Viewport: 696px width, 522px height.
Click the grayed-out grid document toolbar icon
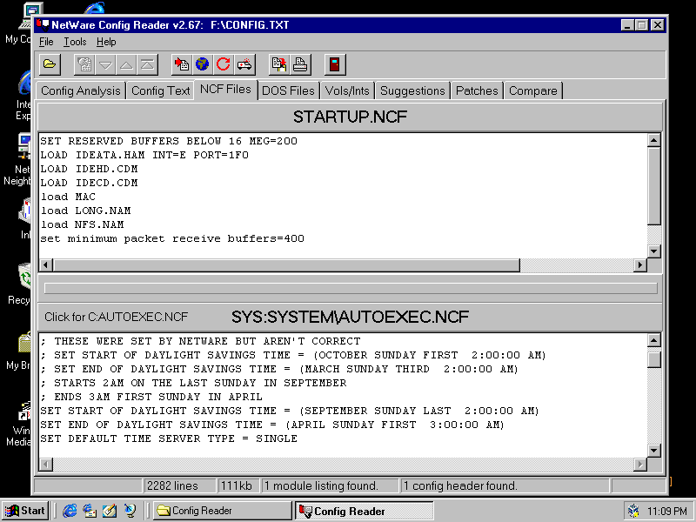(84, 64)
